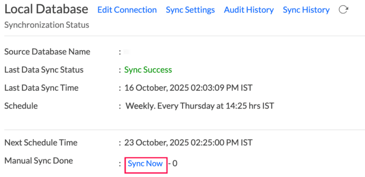Select the Next Schedule Time label
Viewport: 365px width, 177px height.
(x=40, y=143)
